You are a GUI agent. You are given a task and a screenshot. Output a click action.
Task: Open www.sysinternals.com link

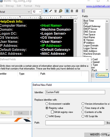point(98,6)
